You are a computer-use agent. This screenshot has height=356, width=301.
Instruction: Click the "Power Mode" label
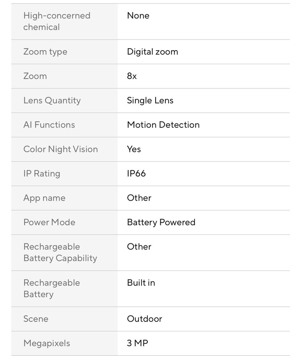[x=49, y=223]
